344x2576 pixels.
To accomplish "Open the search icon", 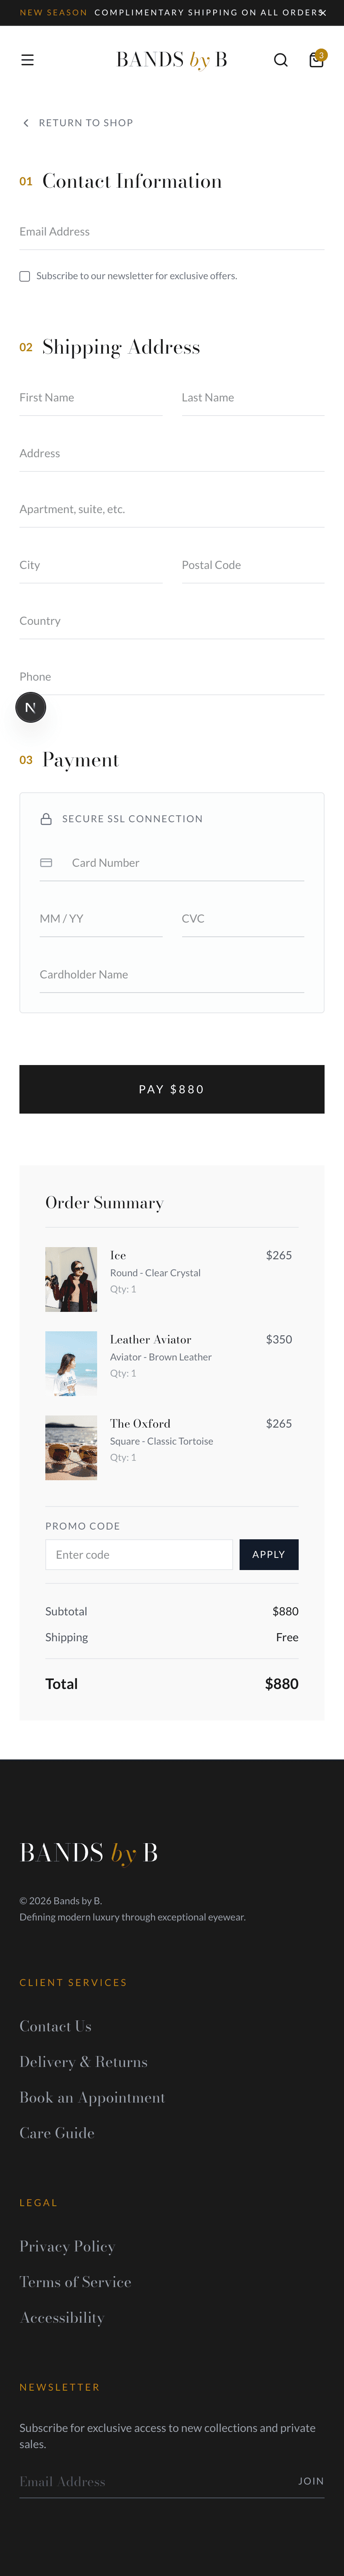I will pos(281,60).
